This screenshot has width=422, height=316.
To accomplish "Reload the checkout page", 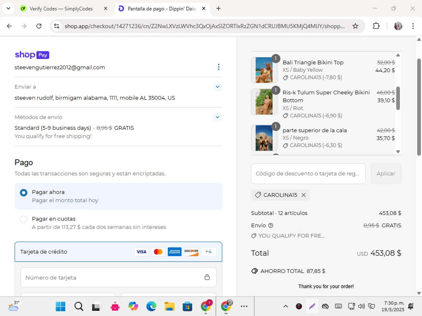I will point(39,26).
